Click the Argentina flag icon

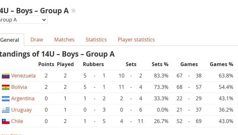pyautogui.click(x=6, y=99)
